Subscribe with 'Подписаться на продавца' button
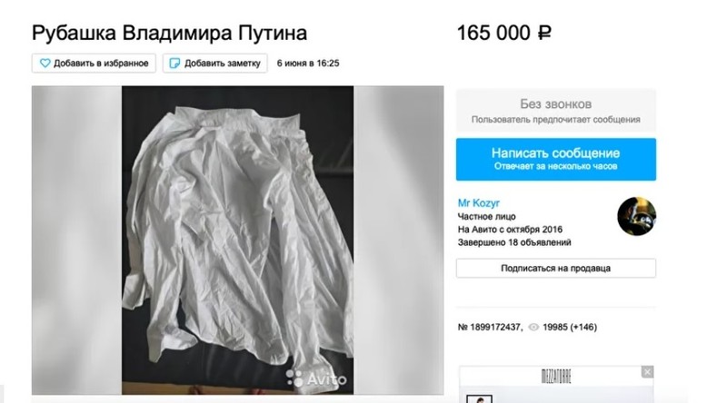 (x=555, y=268)
